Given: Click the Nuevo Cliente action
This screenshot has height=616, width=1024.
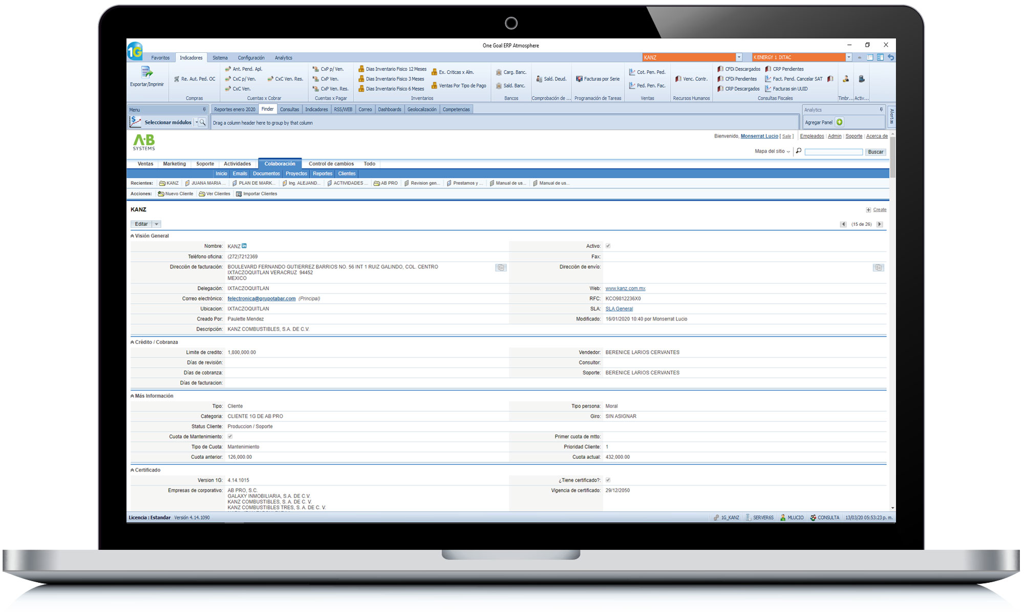Looking at the screenshot, I should pos(176,194).
